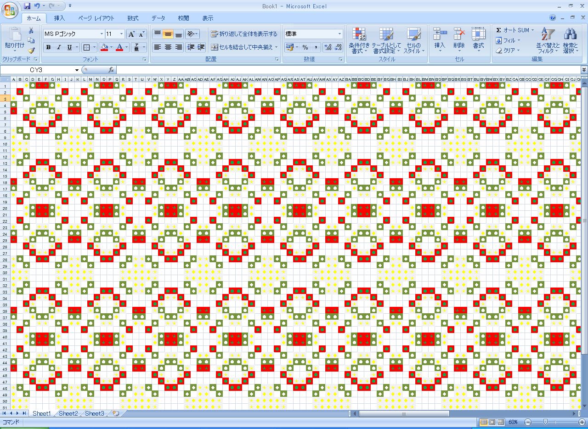This screenshot has width=588, height=429.
Task: Expand the font size 11 dropdown
Action: [121, 34]
